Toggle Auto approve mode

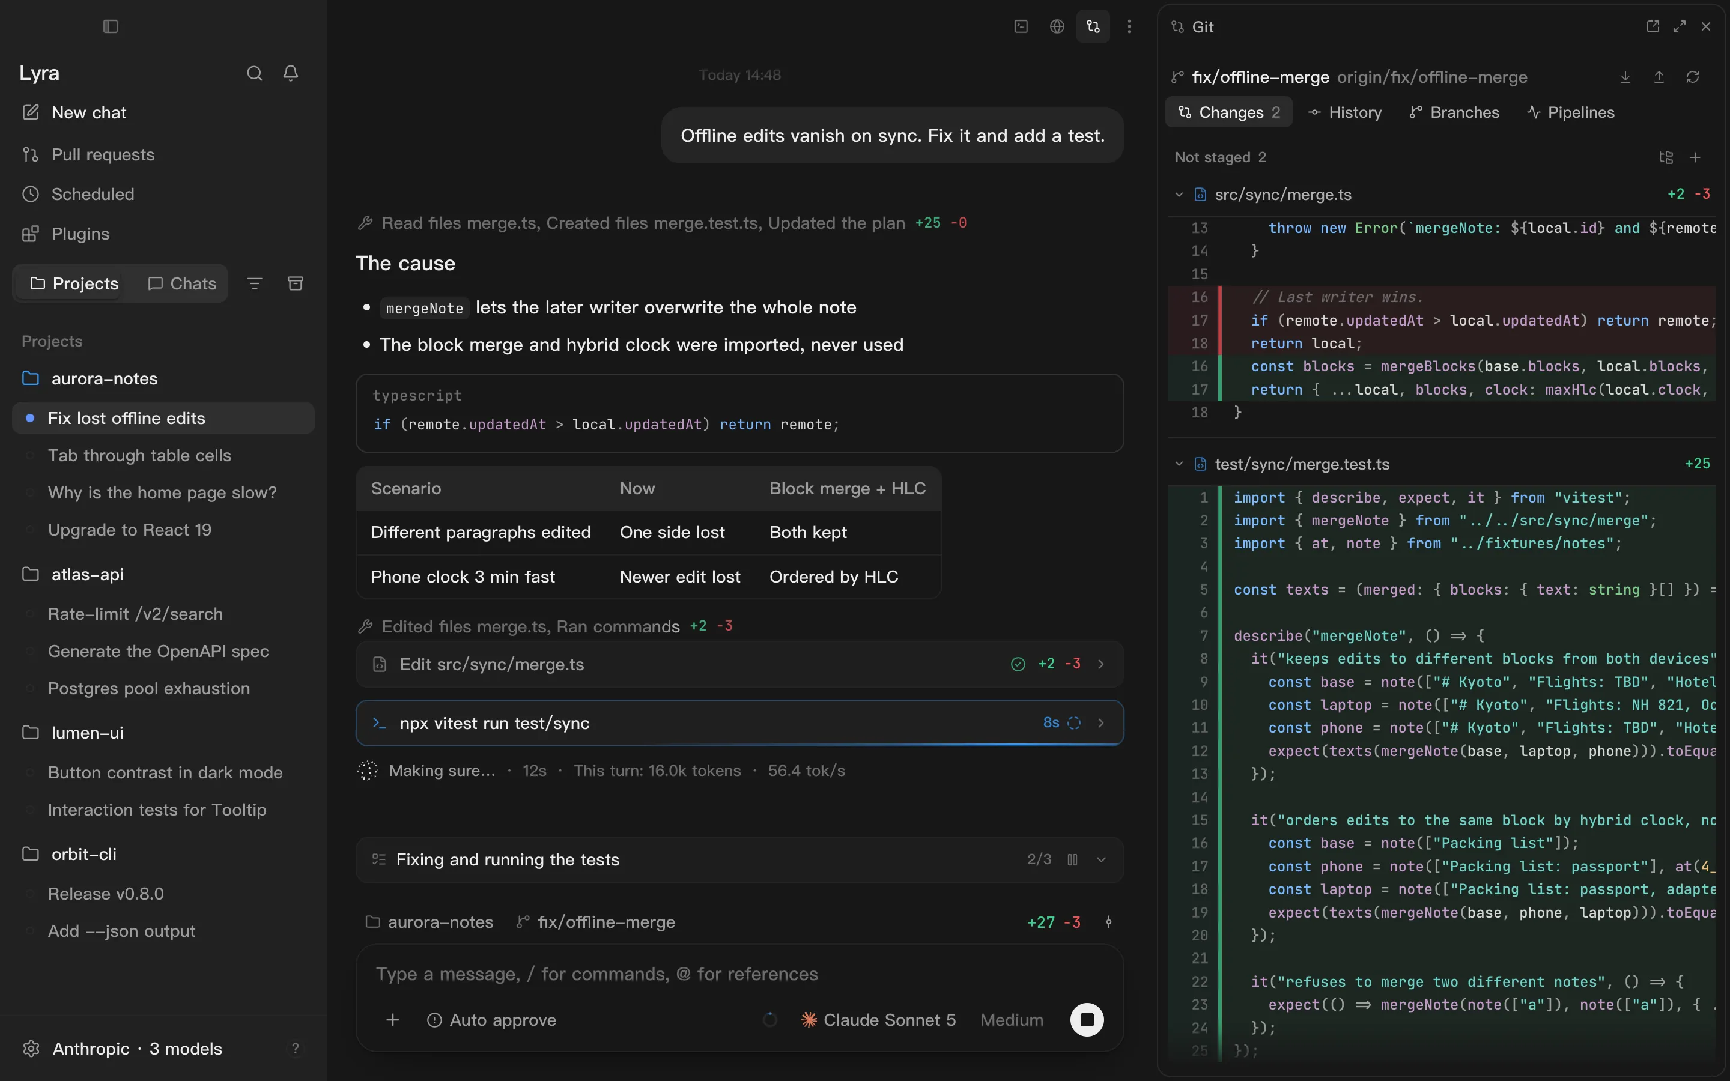click(x=492, y=1020)
